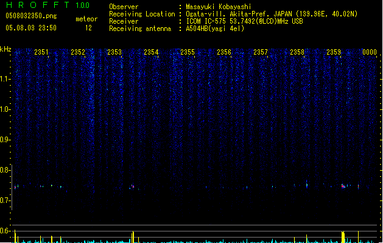Click the 0.7 frequency axis label
Screen dimensions: 383x243
click(5, 200)
